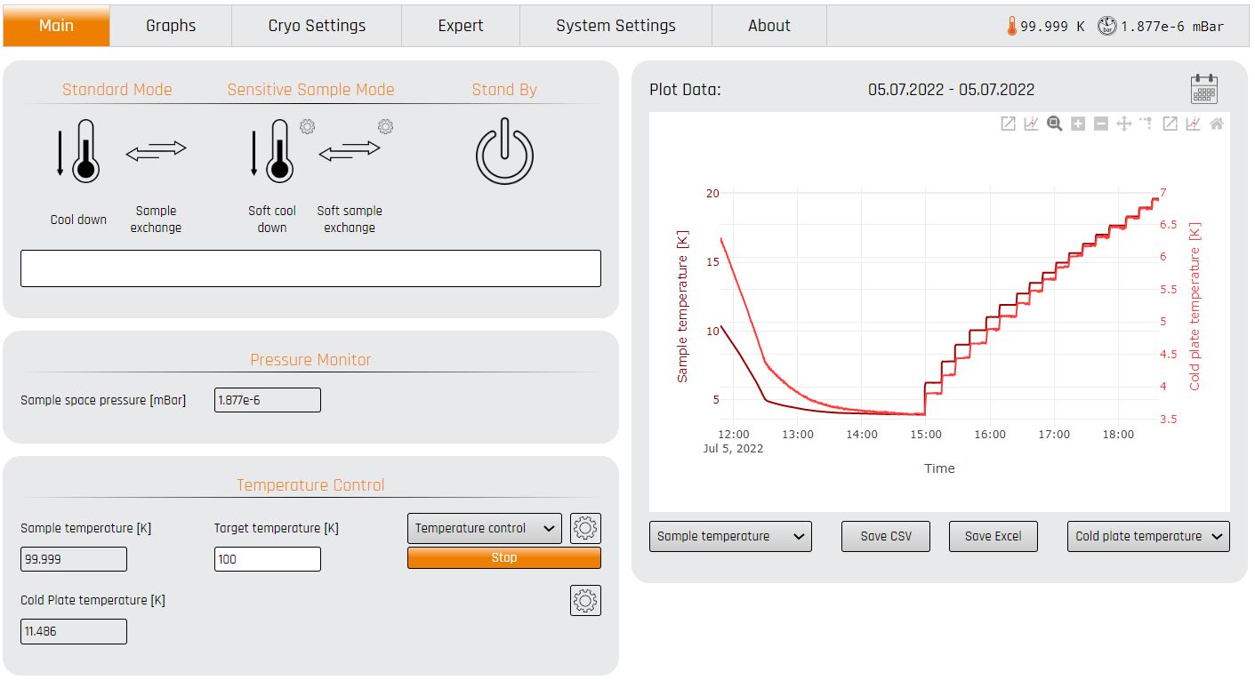Viewport: 1255px width, 680px height.
Task: Zoom in using the plot plus icon
Action: click(1078, 124)
